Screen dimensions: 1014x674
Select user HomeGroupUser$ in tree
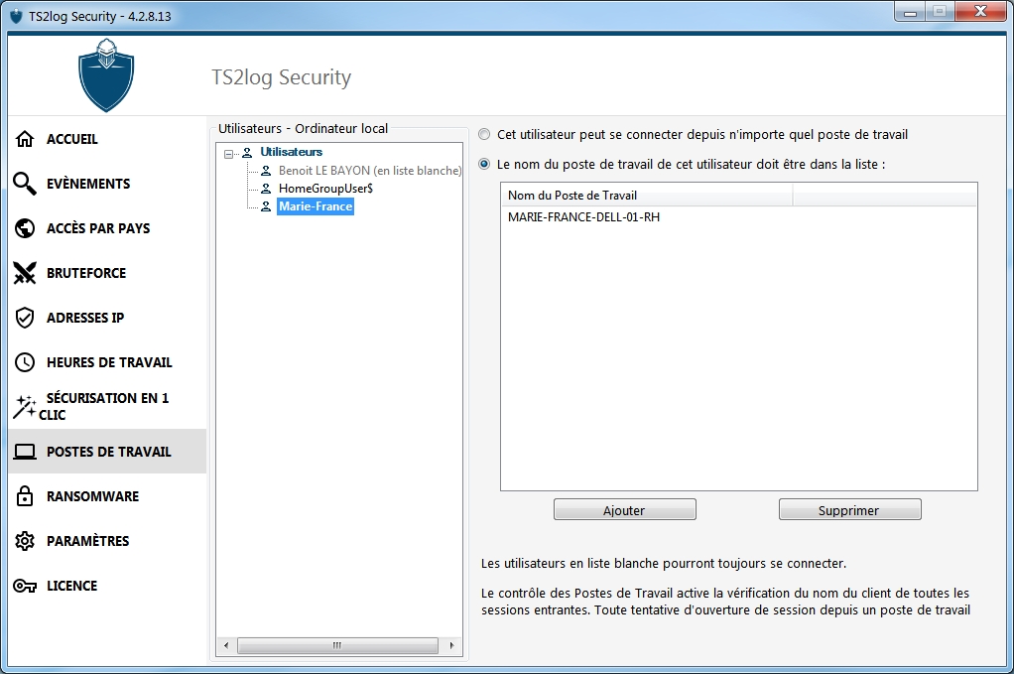coord(325,189)
